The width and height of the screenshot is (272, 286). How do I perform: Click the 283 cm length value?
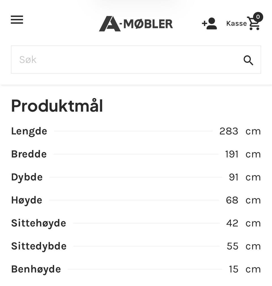[240, 131]
